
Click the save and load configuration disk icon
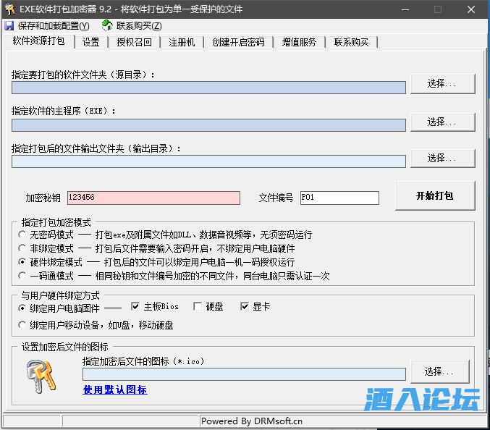point(9,25)
